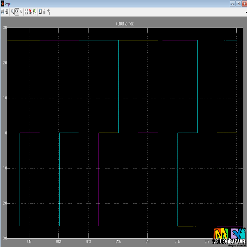The height and width of the screenshot is (247, 247).
Task: Select the Zoom magnifier tool
Action: (x=12, y=12)
